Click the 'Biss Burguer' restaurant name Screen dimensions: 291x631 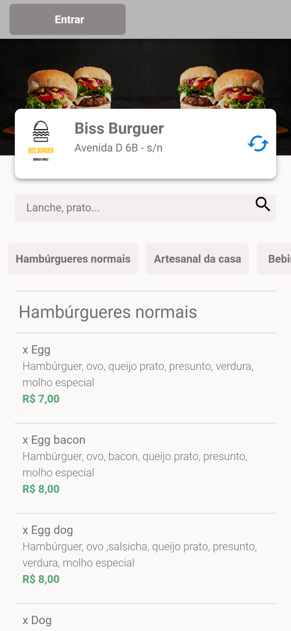point(119,128)
